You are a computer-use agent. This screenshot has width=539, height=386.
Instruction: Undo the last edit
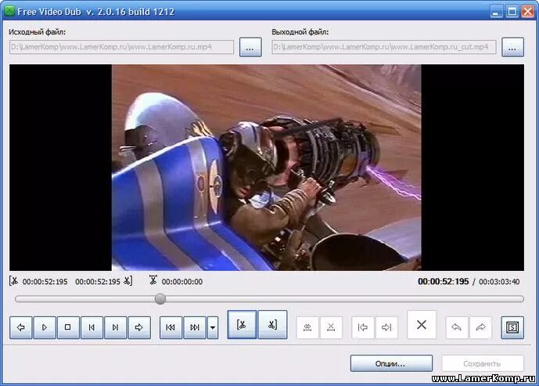tap(457, 327)
